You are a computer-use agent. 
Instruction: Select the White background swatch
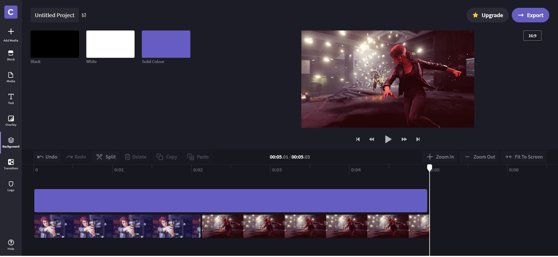pos(110,44)
